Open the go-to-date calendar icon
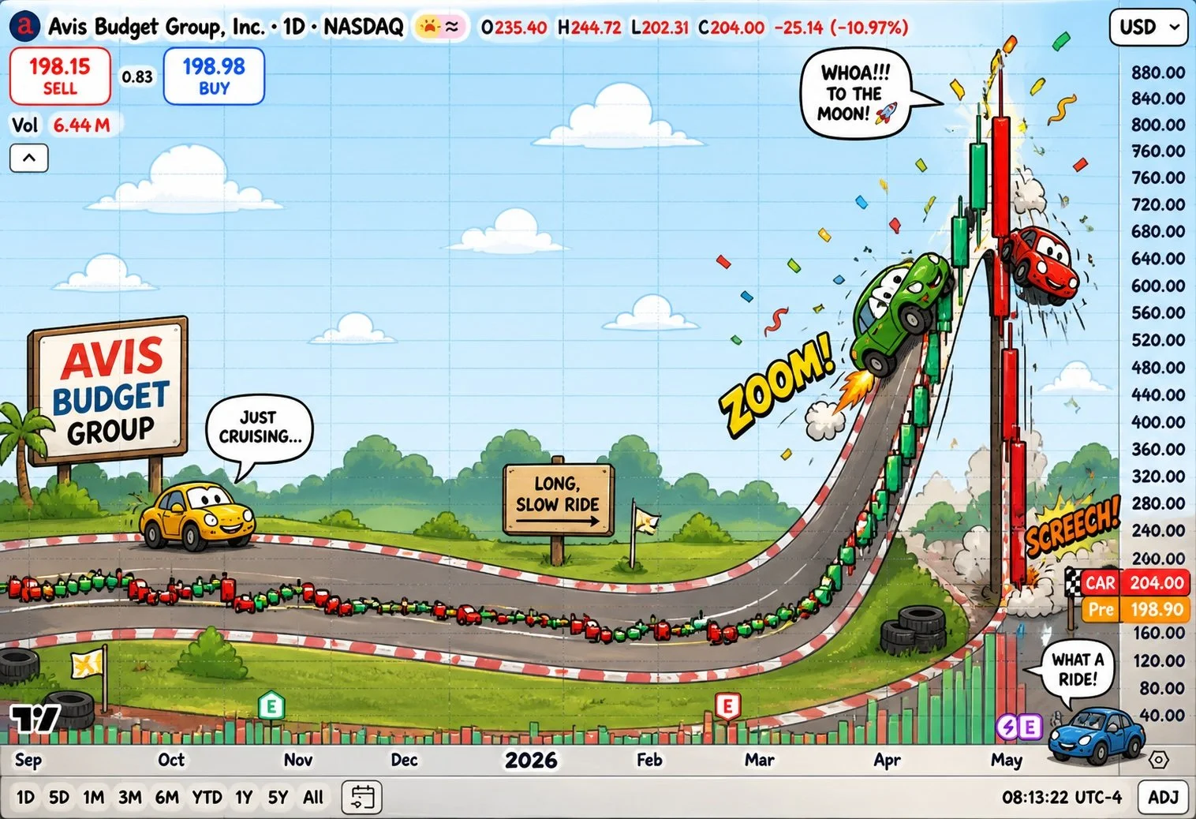The height and width of the screenshot is (819, 1196). [x=362, y=797]
